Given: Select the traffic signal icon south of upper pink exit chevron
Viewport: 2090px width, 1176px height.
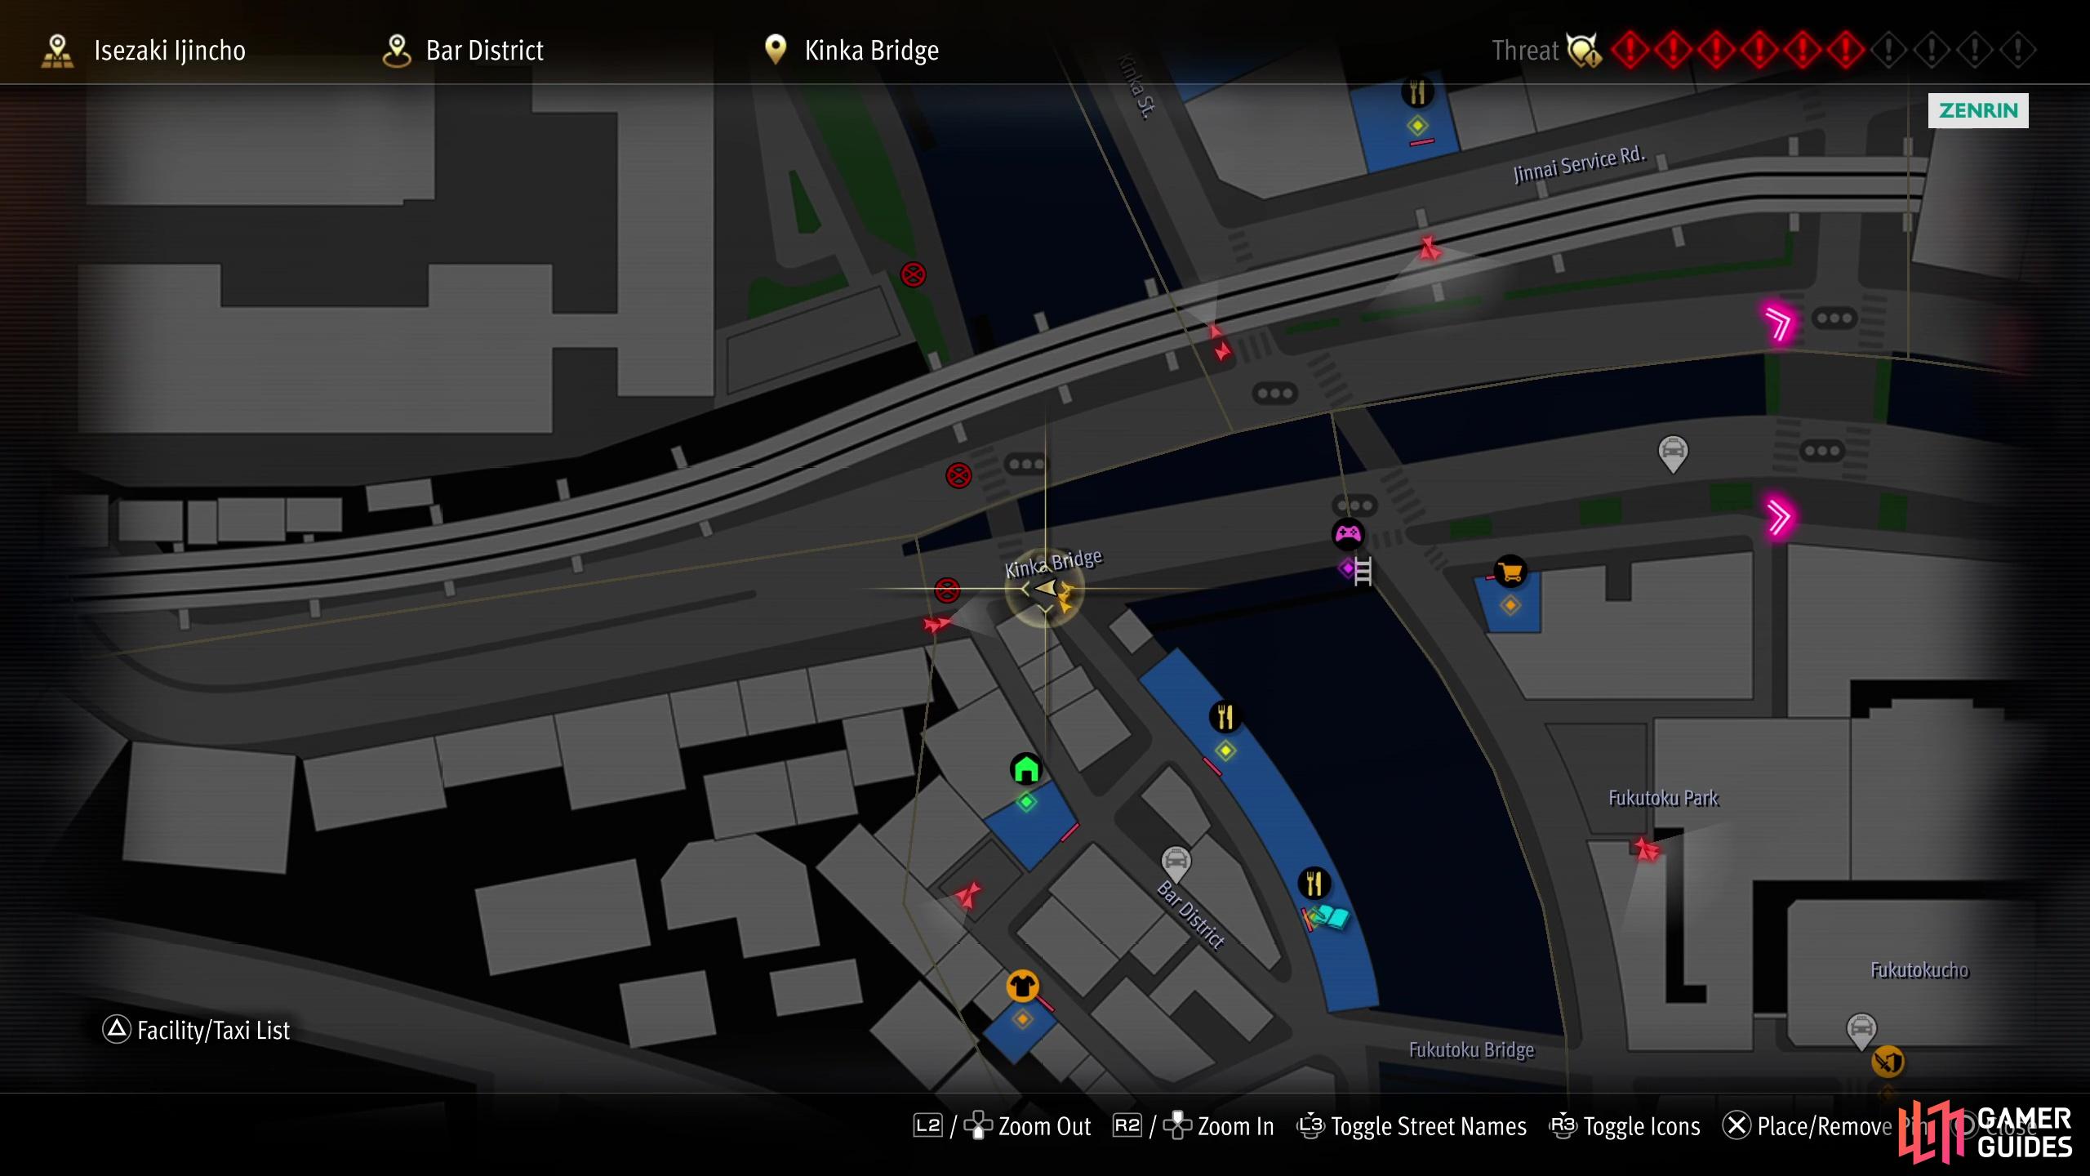Looking at the screenshot, I should [x=1822, y=451].
